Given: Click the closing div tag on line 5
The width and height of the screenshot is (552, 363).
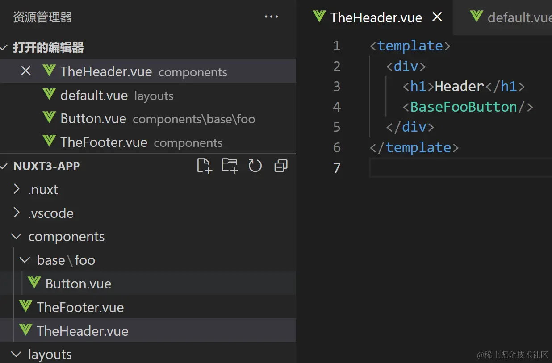Looking at the screenshot, I should click(x=410, y=127).
